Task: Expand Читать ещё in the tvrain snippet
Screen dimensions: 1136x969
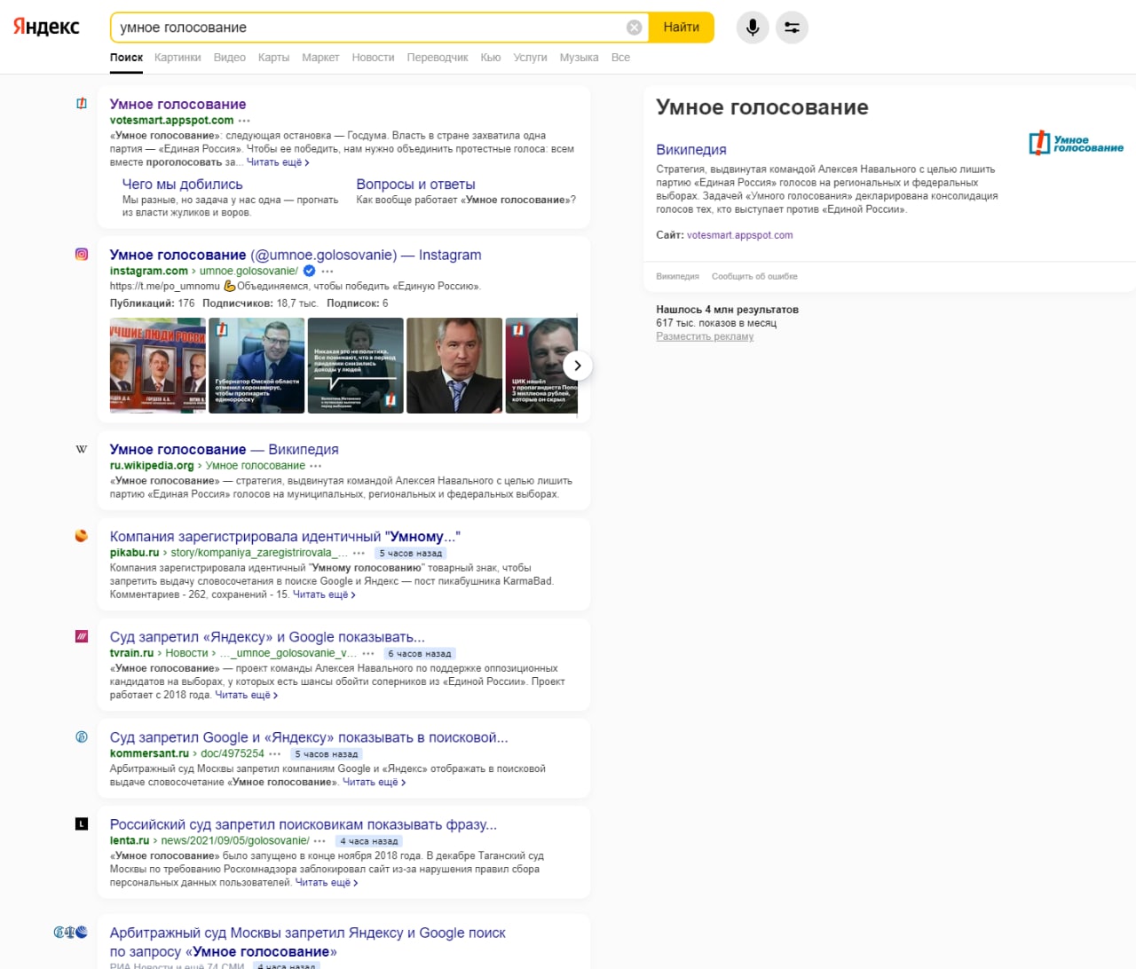Action: (247, 695)
